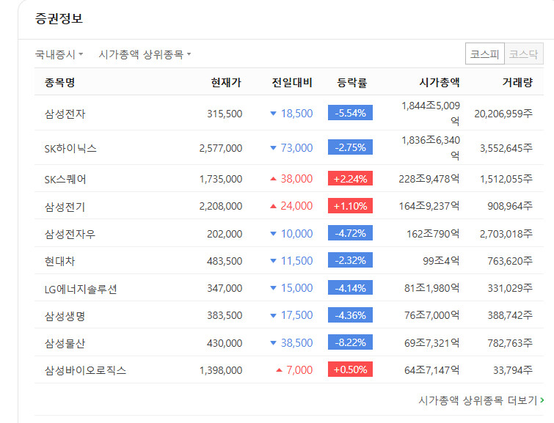This screenshot has width=554, height=423.
Task: Open the 삼성물산 stock link
Action: [x=65, y=343]
